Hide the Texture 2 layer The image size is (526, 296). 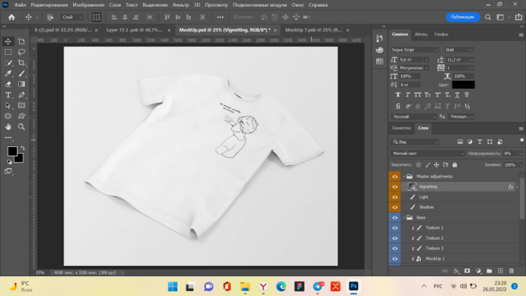coord(394,238)
